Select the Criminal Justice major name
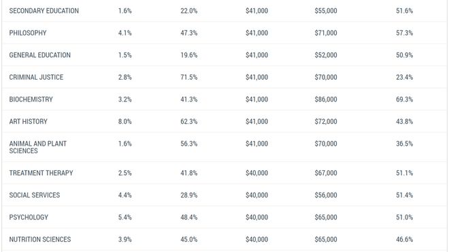Screen dimensions: 449x252 coord(36,77)
